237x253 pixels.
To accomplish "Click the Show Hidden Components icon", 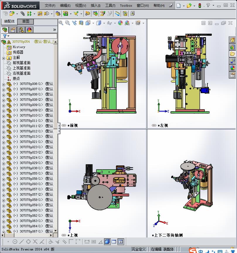I will point(58,13).
